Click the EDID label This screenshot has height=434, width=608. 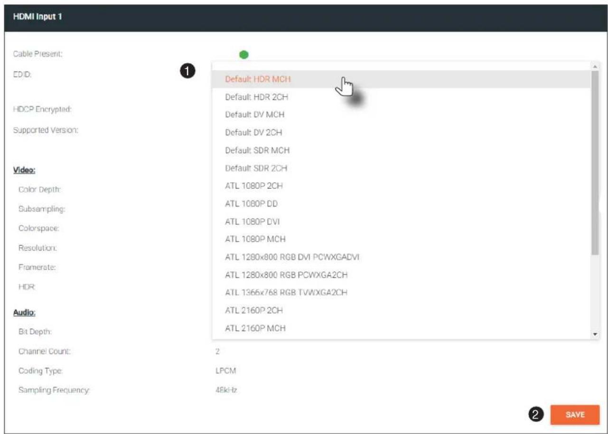click(22, 74)
